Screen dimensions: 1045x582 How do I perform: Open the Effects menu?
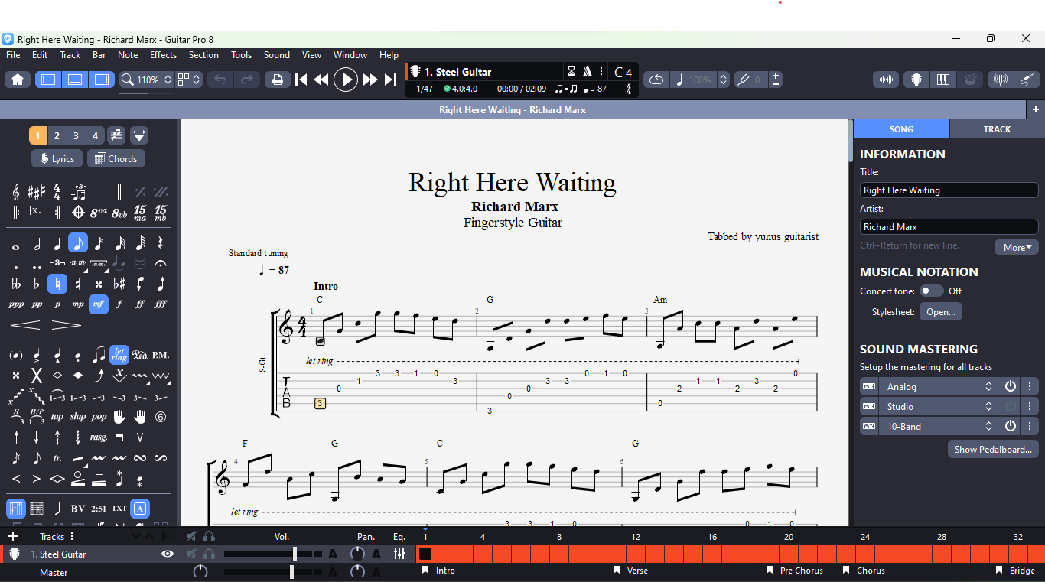(x=163, y=55)
